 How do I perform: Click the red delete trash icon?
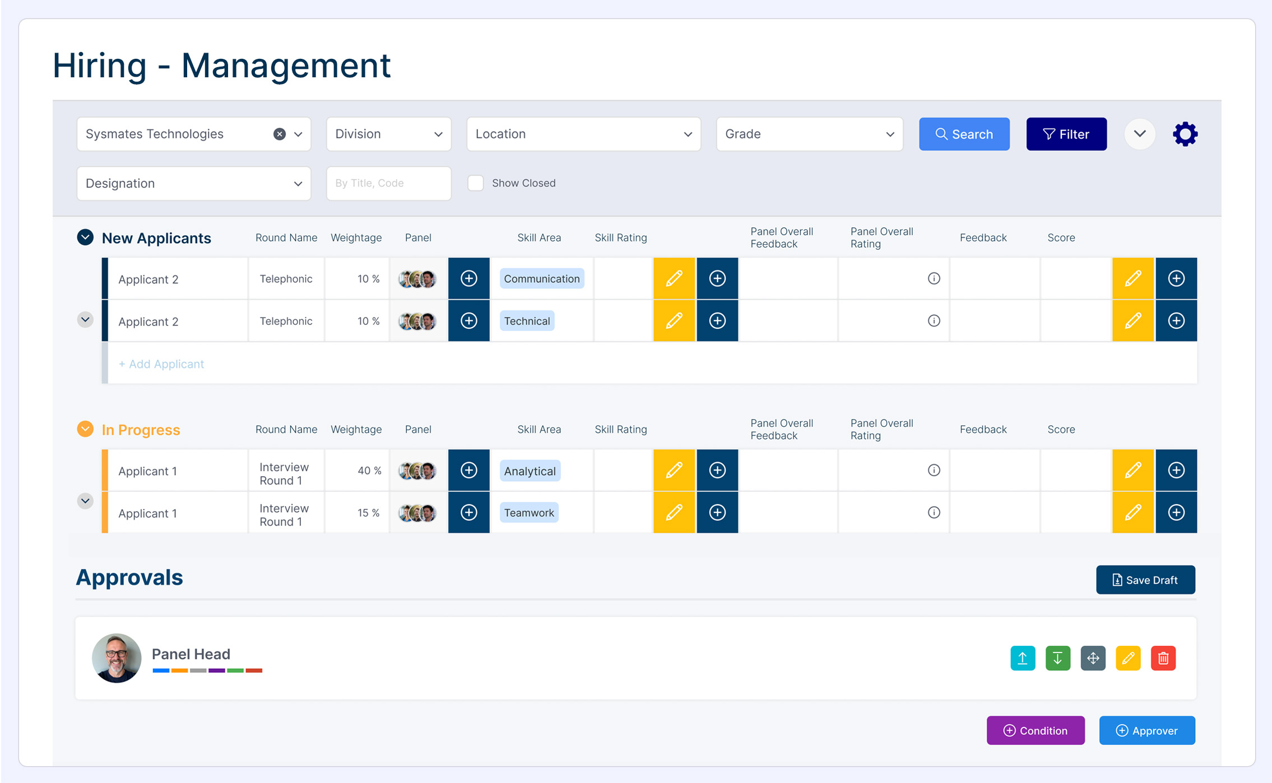point(1163,658)
